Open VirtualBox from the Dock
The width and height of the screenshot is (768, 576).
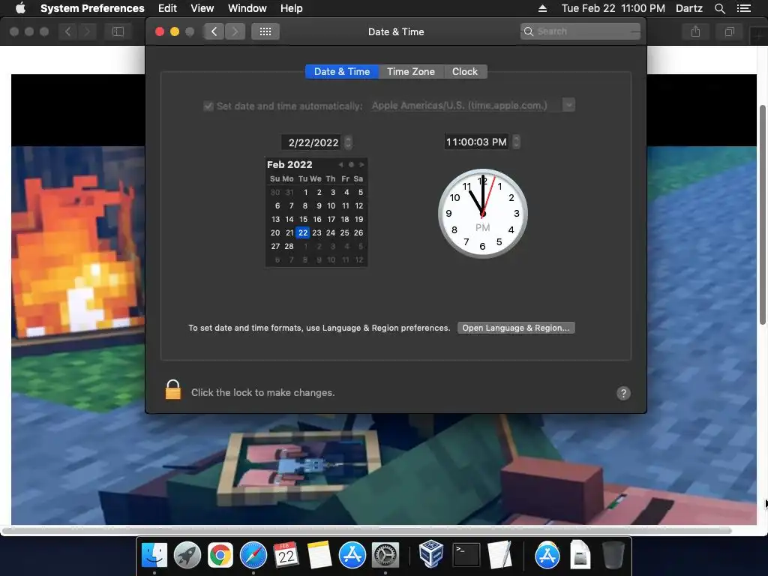pos(431,554)
